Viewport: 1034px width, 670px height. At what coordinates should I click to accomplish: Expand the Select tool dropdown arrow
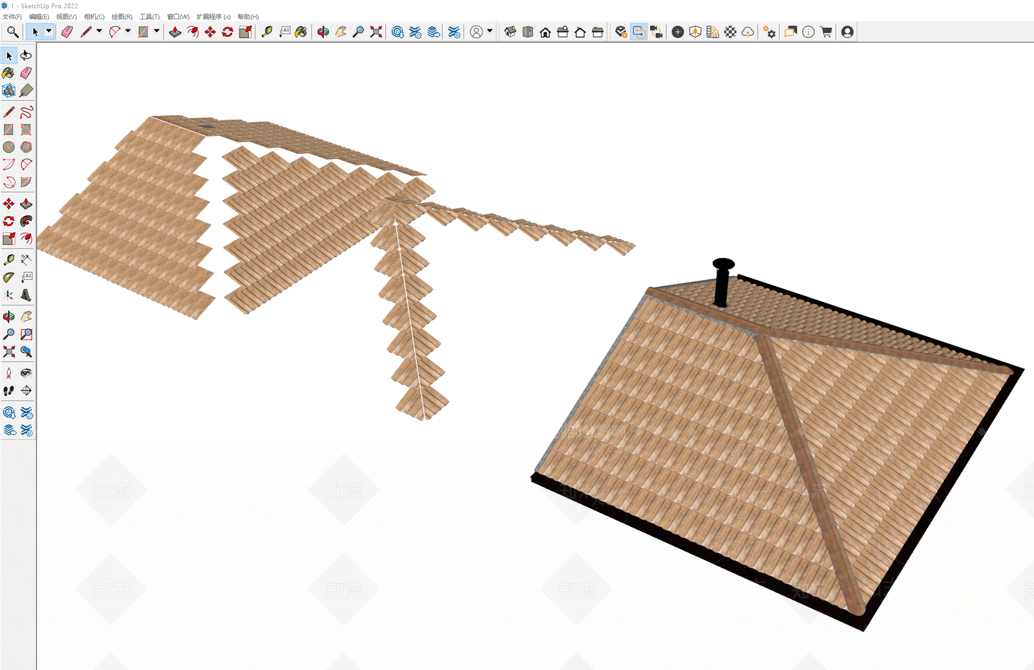[x=48, y=31]
